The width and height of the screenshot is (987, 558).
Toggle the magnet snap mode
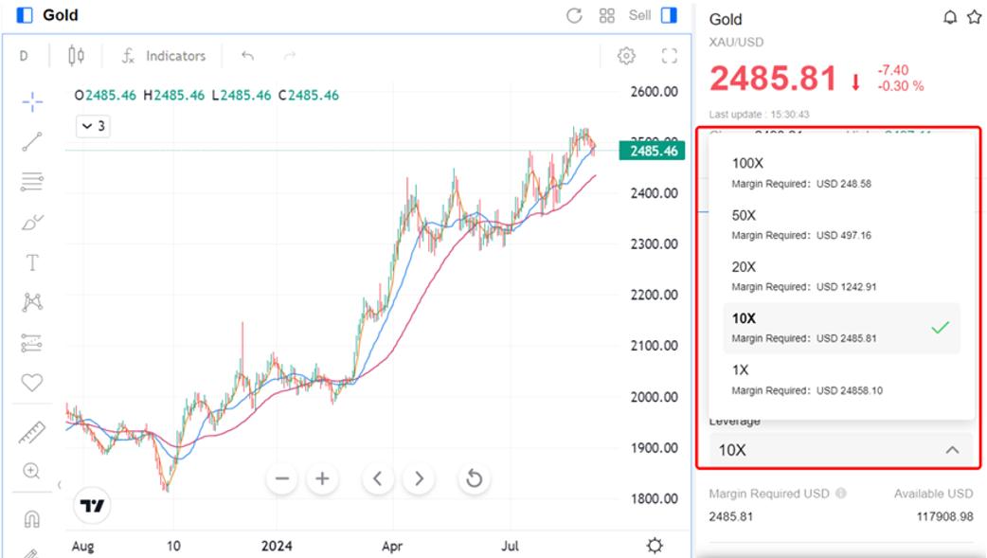tap(32, 519)
